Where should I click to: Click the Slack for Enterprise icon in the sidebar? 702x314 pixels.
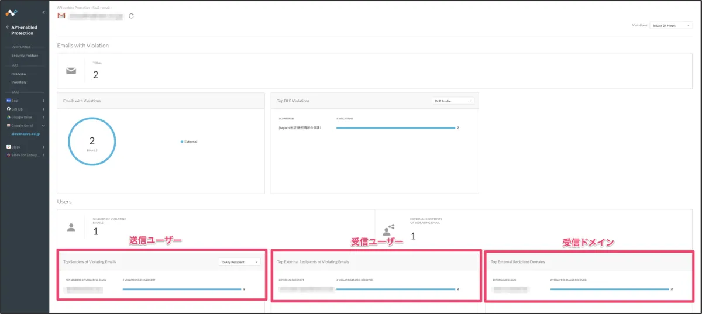coord(8,155)
